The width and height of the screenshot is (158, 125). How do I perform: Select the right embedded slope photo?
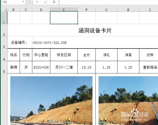click(128, 100)
